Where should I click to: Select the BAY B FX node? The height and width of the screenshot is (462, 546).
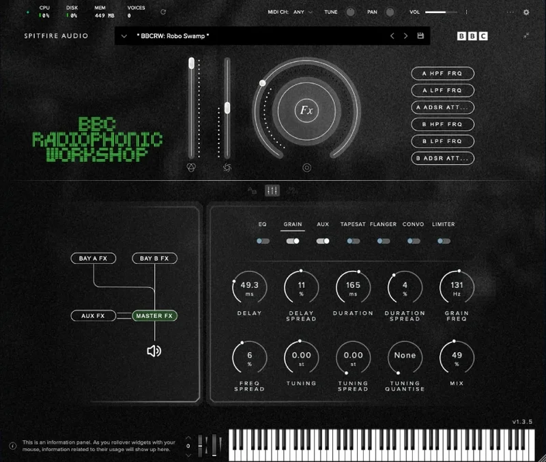point(154,259)
